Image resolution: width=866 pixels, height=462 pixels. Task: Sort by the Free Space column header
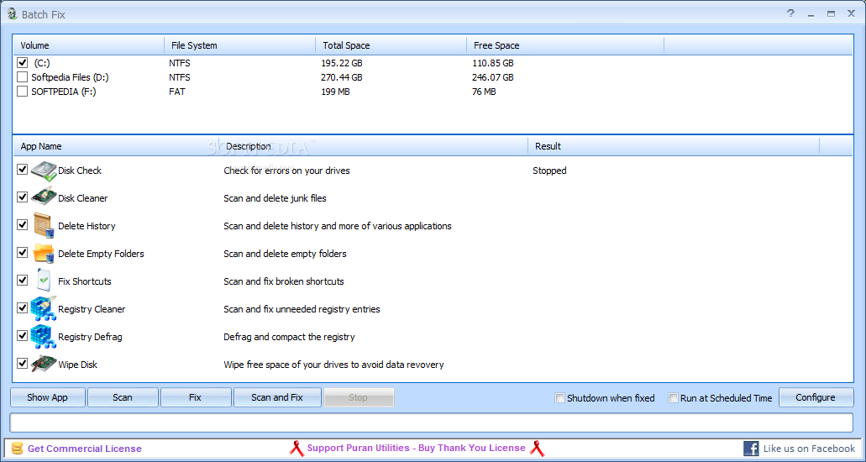(x=565, y=45)
